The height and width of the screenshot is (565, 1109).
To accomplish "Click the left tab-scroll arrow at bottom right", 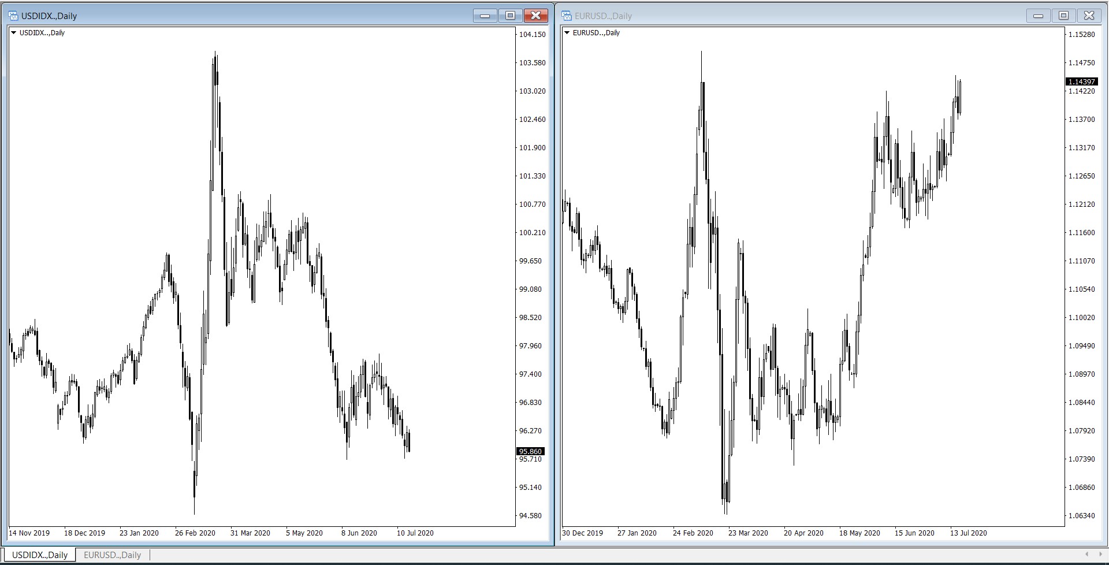I will point(1086,555).
